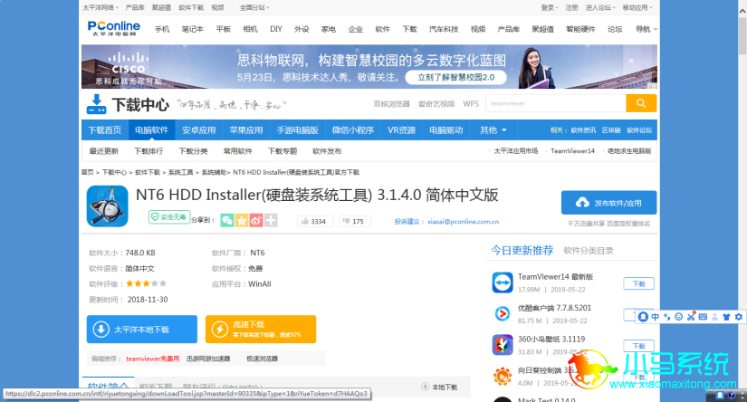Expand 进入论坛 dropdown
Screen dimensions: 747x402
(x=600, y=7)
